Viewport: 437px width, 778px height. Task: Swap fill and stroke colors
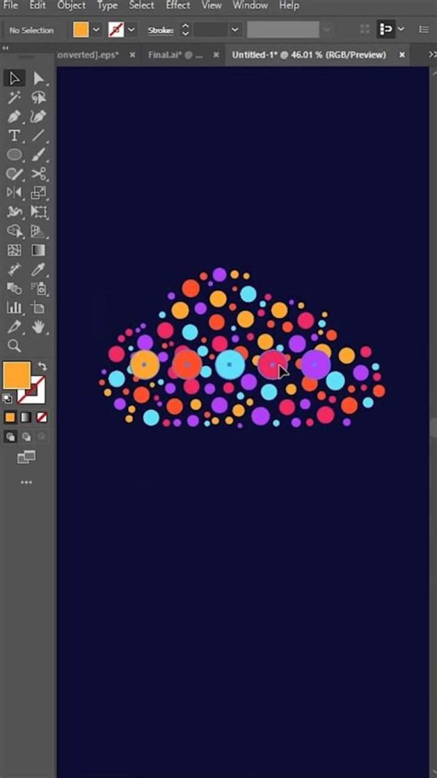click(42, 366)
